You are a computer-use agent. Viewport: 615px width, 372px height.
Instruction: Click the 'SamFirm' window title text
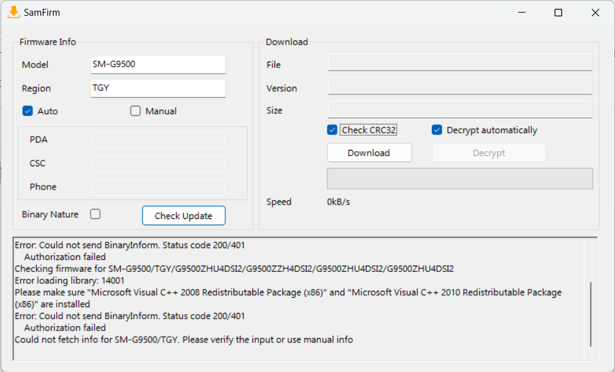42,13
